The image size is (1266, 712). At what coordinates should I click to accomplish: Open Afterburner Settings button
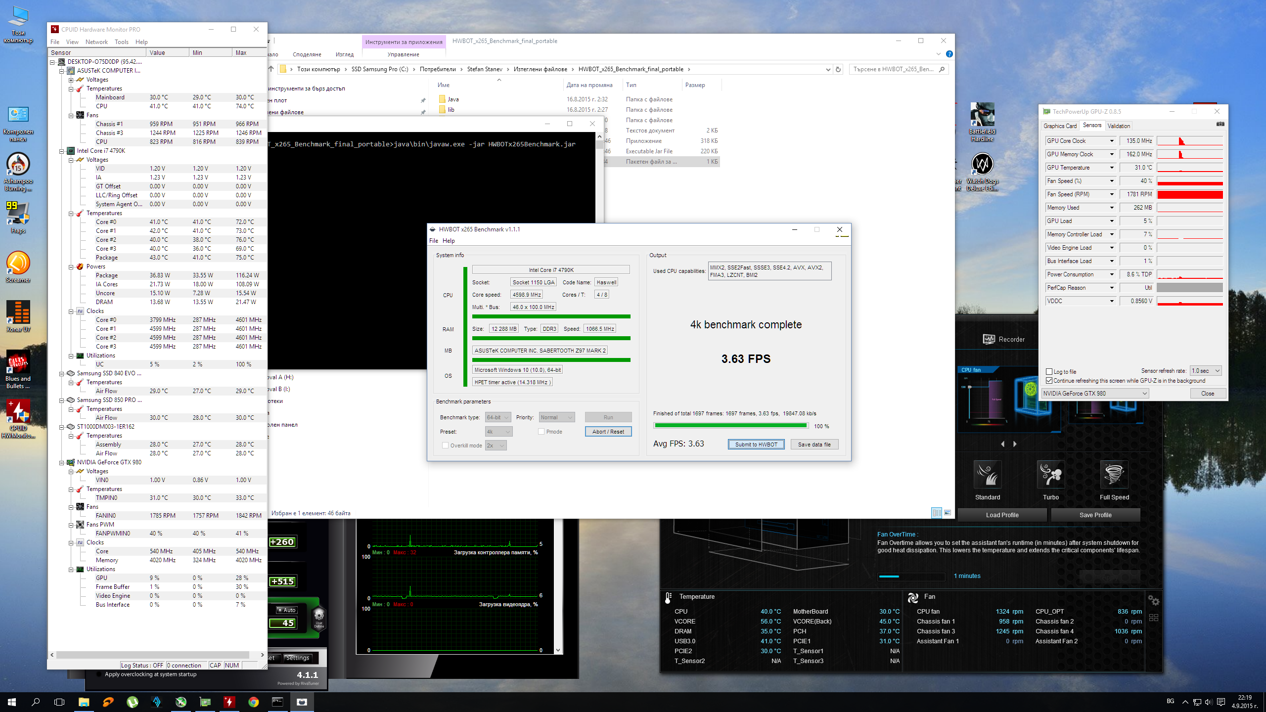(297, 658)
